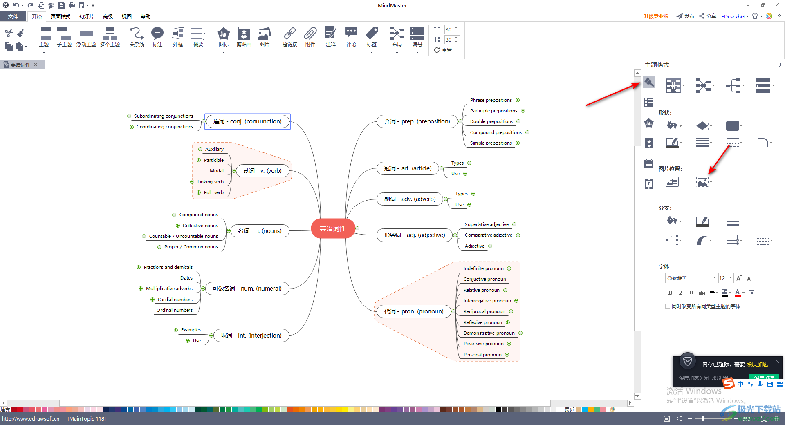
Task: Add a relationship line with 关系线
Action: click(137, 37)
